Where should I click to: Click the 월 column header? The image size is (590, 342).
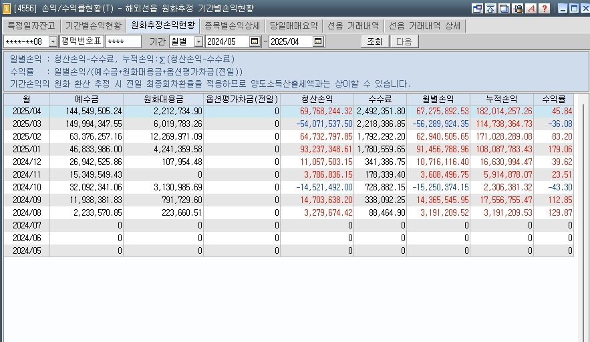tap(27, 99)
